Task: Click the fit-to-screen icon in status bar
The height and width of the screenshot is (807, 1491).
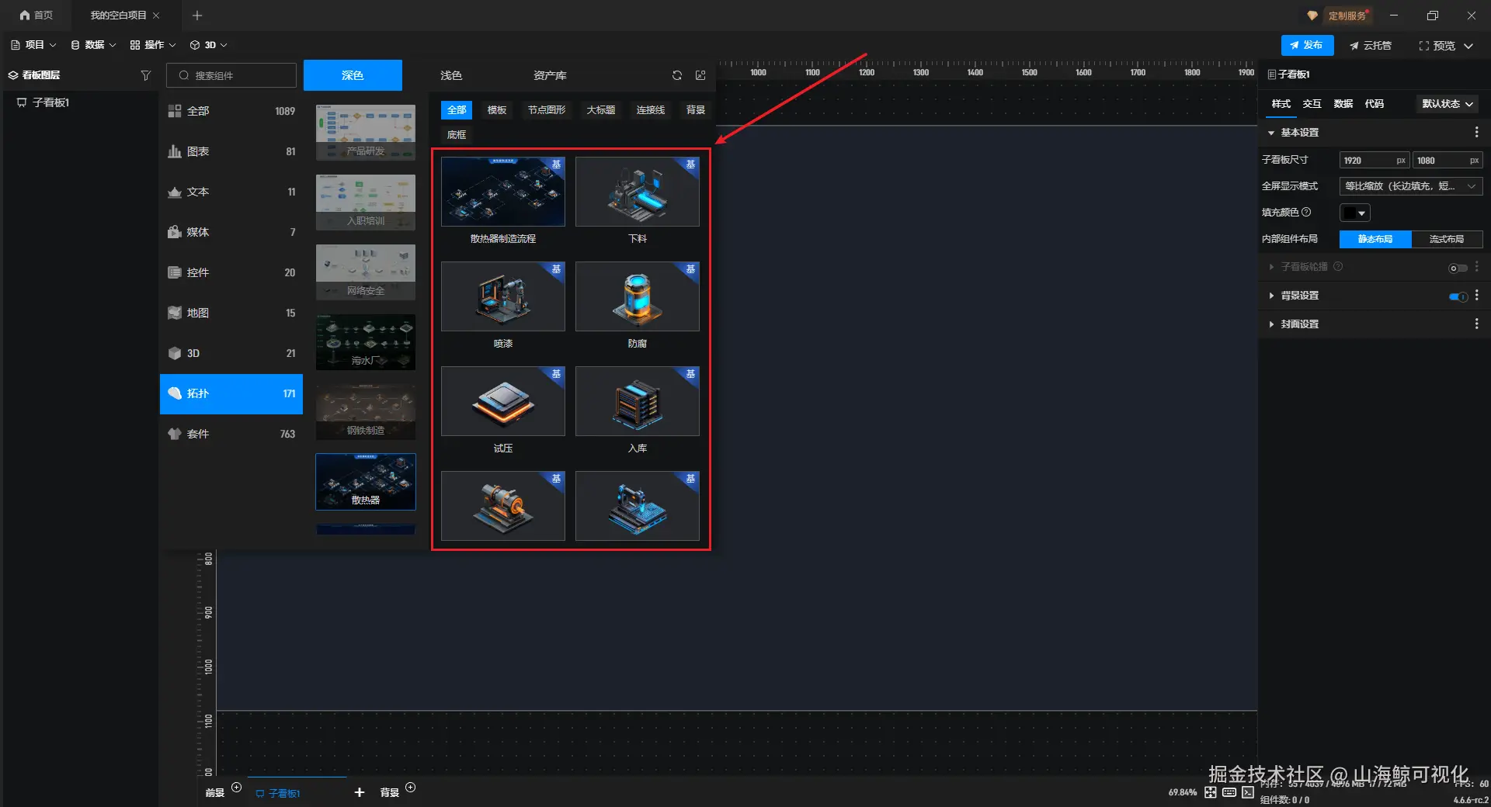Action: pos(1211,792)
